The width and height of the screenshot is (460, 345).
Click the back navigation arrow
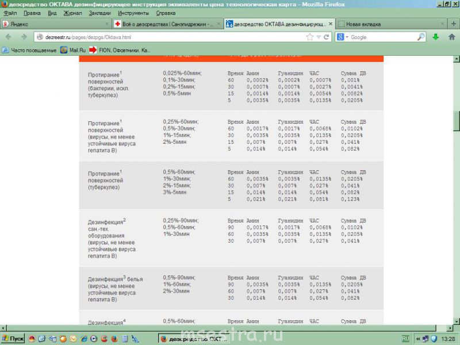tap(8, 37)
